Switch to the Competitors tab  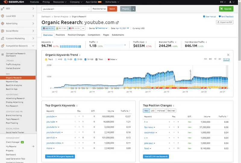coord(94,35)
